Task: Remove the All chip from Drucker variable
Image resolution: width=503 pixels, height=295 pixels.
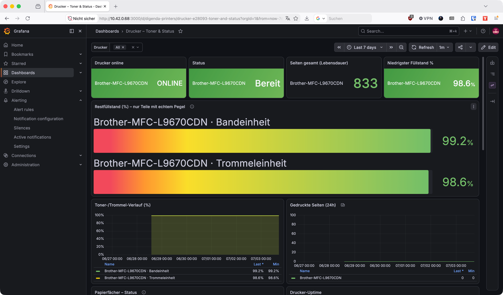Action: (x=123, y=47)
